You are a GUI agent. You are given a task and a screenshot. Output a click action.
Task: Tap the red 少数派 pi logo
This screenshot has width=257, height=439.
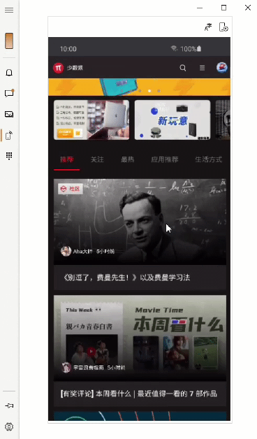(x=59, y=68)
